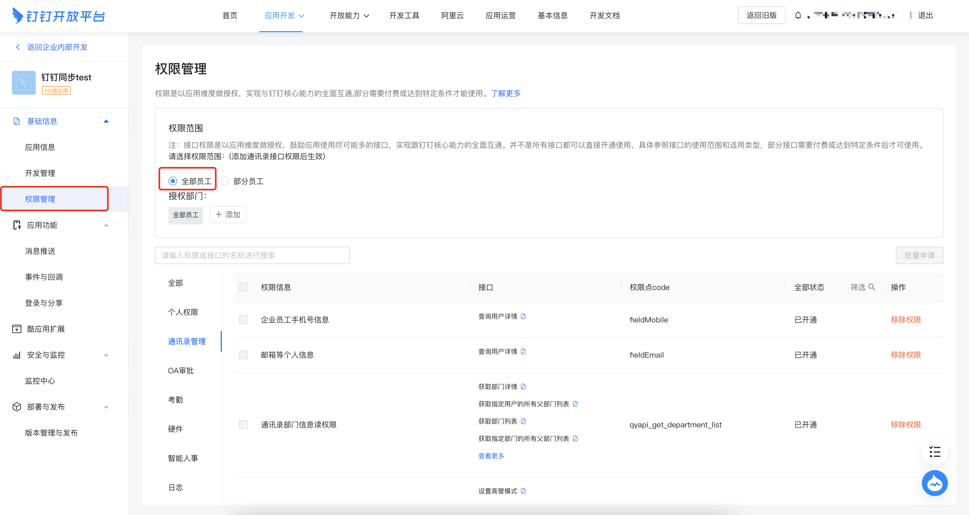This screenshot has height=515, width=969.
Task: Open the 开放能力 dropdown menu
Action: (349, 15)
